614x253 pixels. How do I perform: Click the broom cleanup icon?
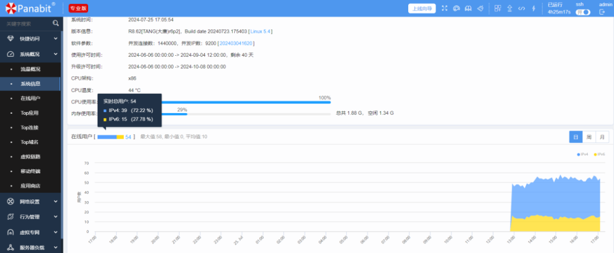480,8
